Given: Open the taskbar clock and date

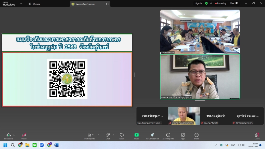Looking at the screenshot, I should [253, 145].
